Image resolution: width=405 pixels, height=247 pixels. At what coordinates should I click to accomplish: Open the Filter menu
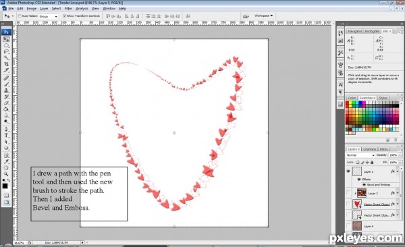tap(68, 9)
